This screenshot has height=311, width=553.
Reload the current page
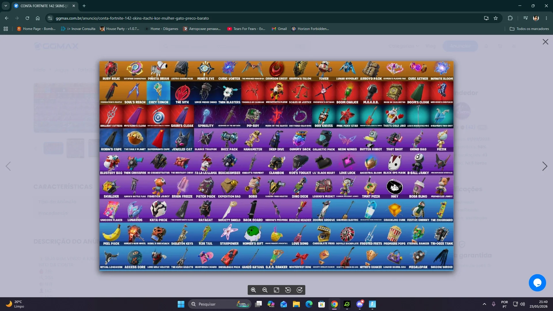[27, 18]
